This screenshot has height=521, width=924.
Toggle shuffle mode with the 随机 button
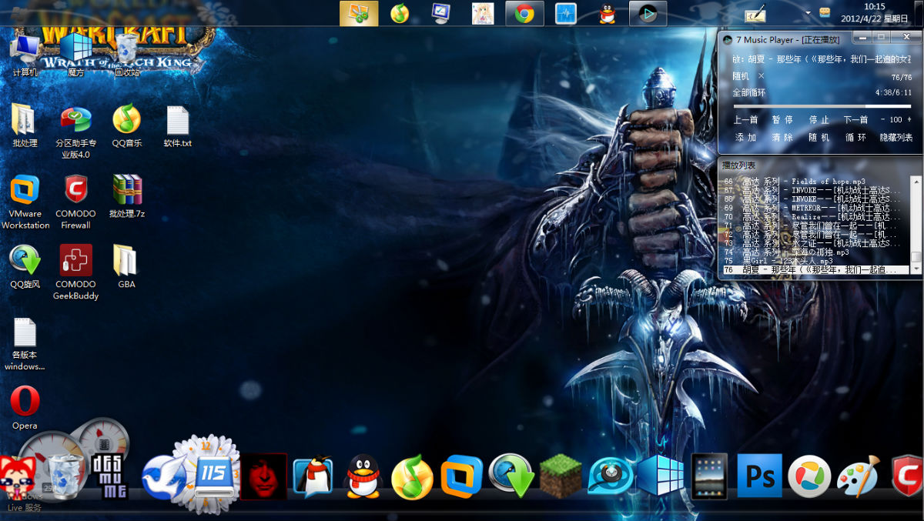(819, 137)
